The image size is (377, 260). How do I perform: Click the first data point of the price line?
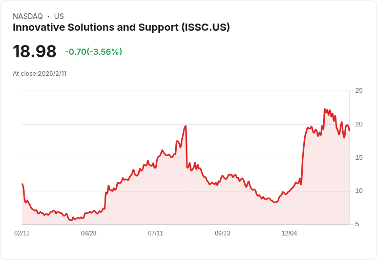[22, 184]
